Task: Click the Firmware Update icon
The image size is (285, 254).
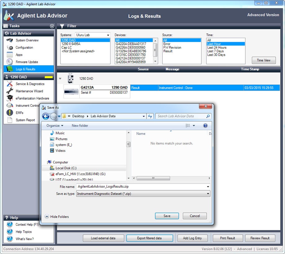Action: click(x=10, y=62)
